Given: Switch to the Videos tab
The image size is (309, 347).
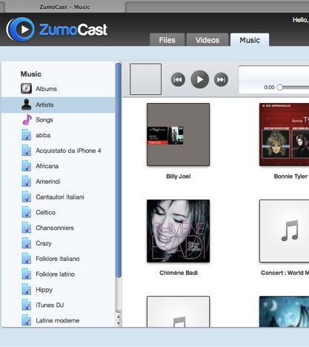Looking at the screenshot, I should (207, 40).
